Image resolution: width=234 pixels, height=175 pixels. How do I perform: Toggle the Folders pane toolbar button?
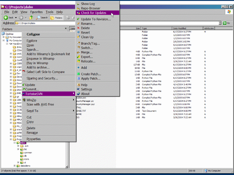point(56,18)
